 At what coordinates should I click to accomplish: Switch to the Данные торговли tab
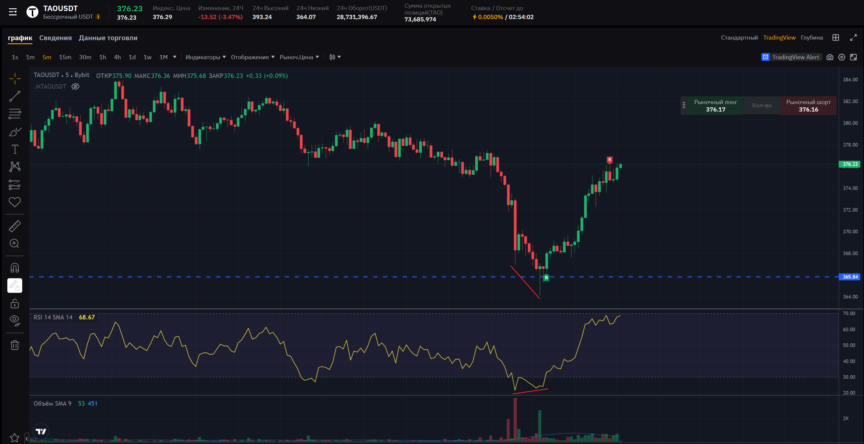108,38
